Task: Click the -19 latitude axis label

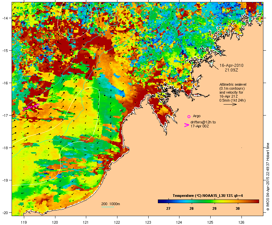Action: coord(5,180)
